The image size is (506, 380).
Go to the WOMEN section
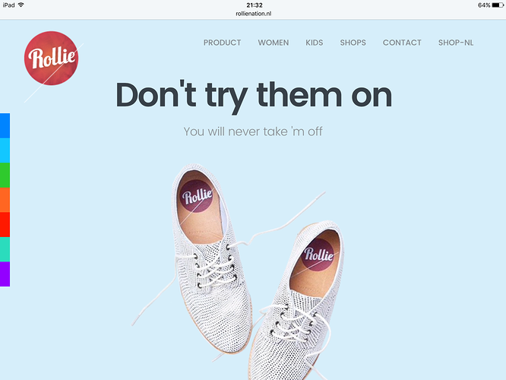274,43
